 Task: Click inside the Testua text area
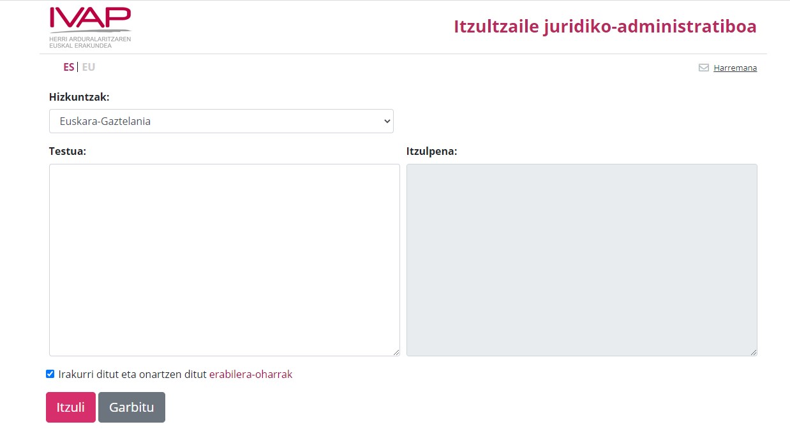point(225,260)
